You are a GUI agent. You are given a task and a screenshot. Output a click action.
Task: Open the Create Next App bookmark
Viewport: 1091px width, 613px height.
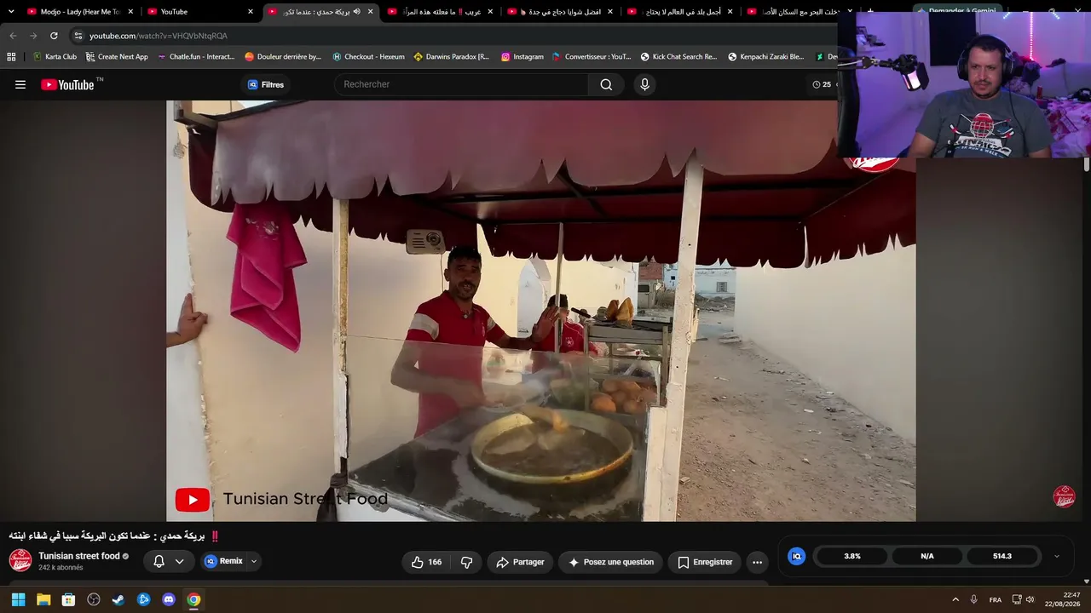coord(117,57)
